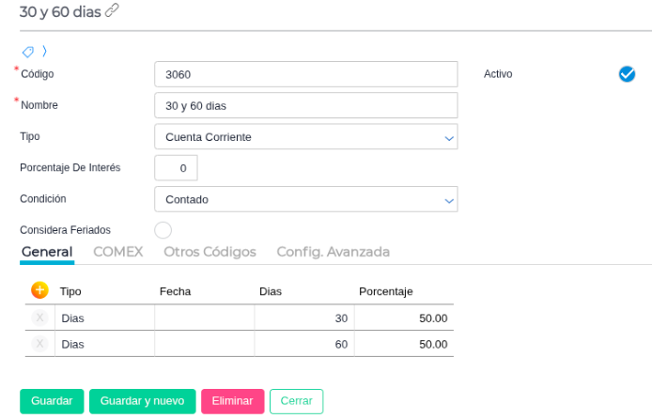
Task: Toggle the Activo checkbox
Action: point(627,74)
